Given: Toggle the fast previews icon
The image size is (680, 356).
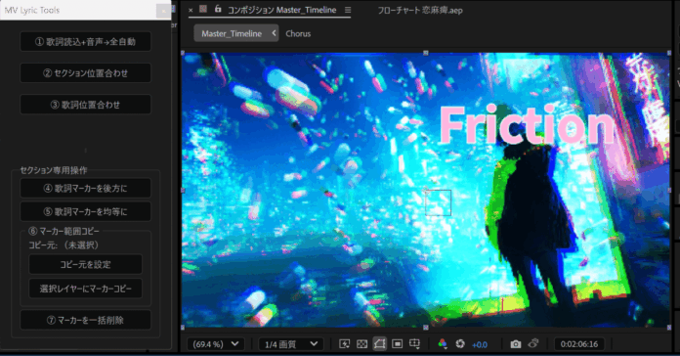Looking at the screenshot, I should 345,344.
